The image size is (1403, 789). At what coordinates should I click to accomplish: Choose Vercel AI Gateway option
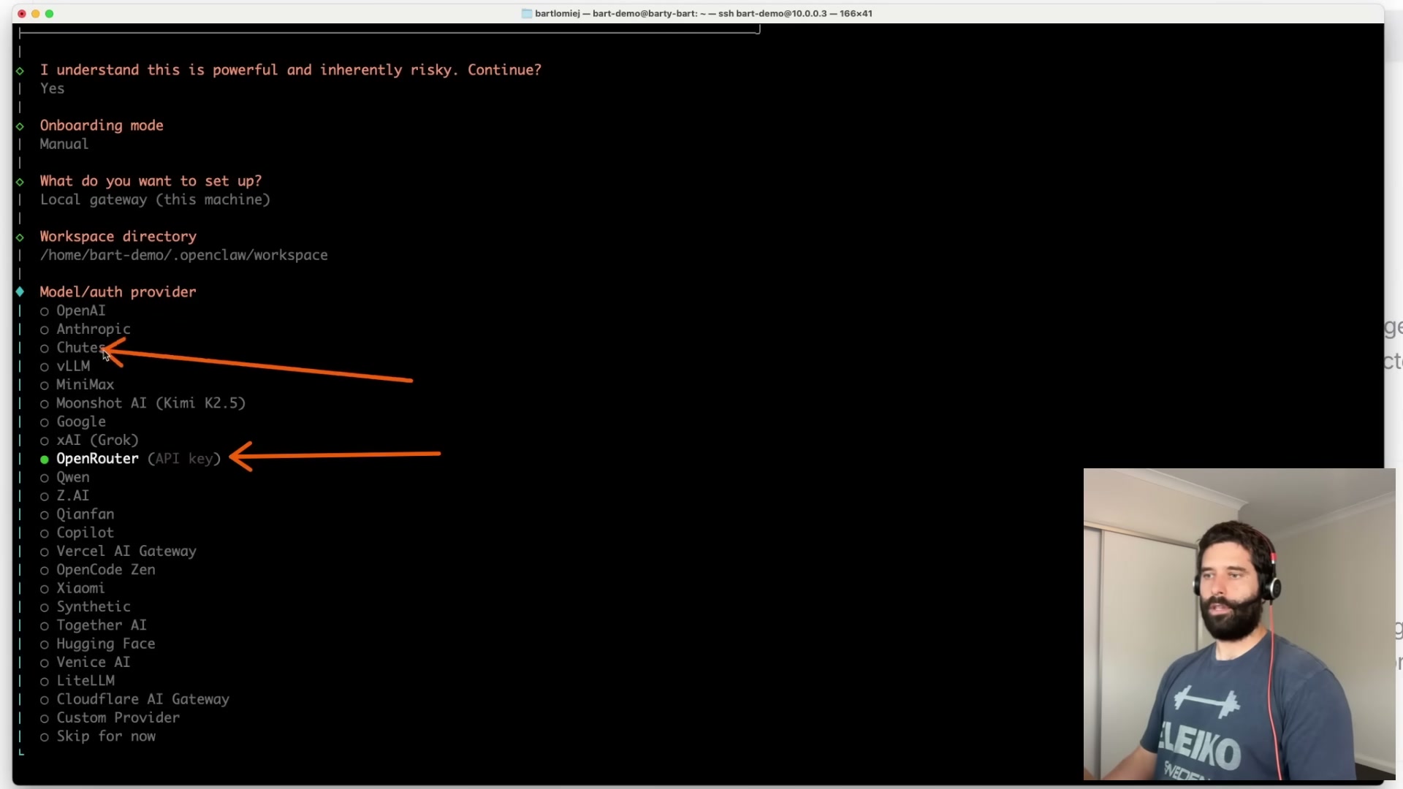pos(118,552)
